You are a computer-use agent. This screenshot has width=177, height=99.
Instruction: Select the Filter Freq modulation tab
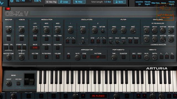[155, 3]
